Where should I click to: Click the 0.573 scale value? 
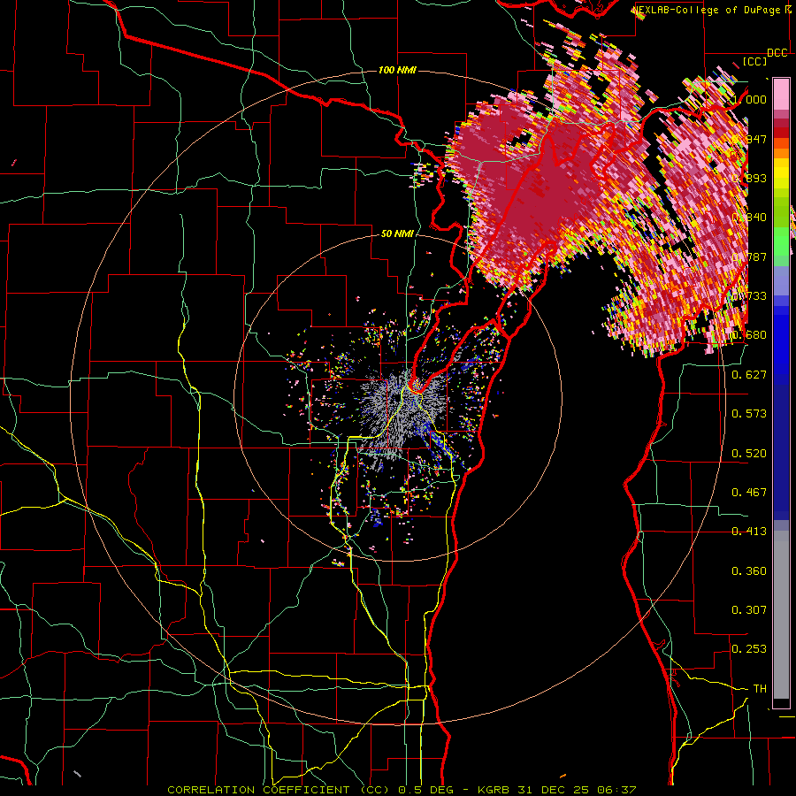coord(749,414)
